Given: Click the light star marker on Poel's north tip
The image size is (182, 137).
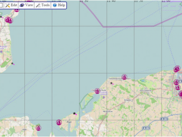Looking at the screenshot, I should pos(75,113).
